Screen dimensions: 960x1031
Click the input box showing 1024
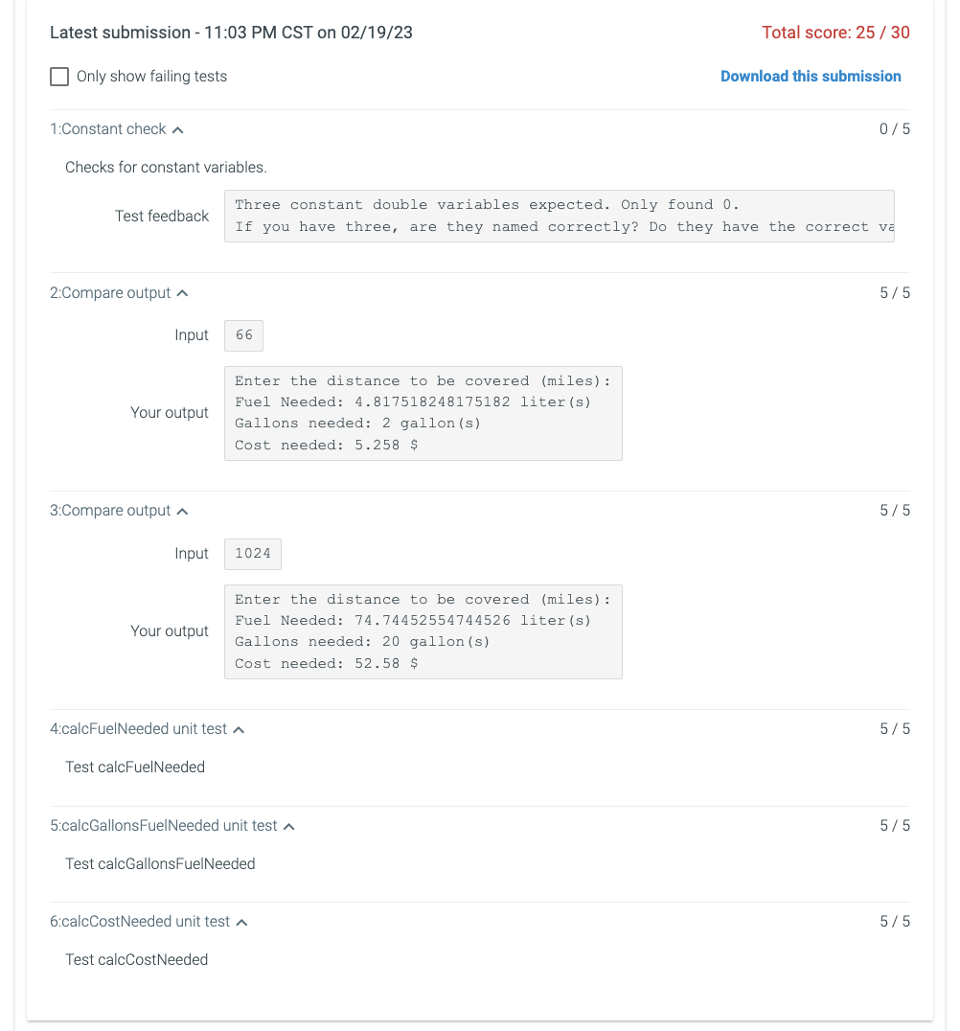point(252,554)
